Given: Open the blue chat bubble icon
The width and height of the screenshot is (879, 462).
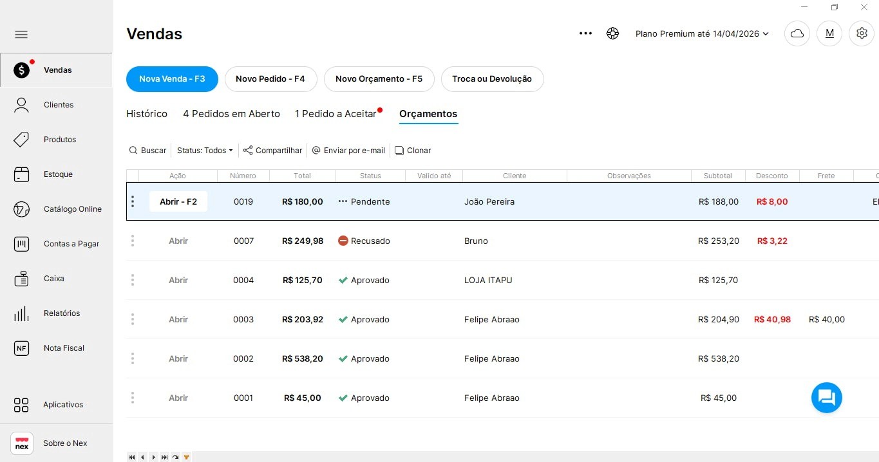Looking at the screenshot, I should 826,398.
